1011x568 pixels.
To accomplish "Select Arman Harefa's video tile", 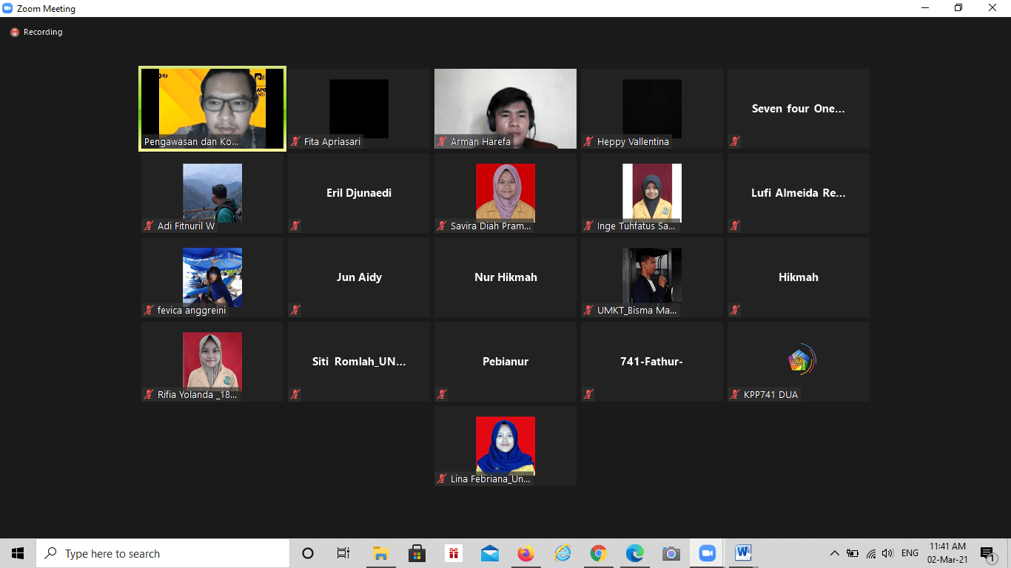I will click(505, 109).
